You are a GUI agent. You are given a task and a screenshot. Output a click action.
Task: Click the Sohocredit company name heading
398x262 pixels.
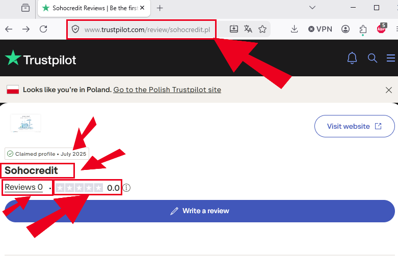point(31,170)
